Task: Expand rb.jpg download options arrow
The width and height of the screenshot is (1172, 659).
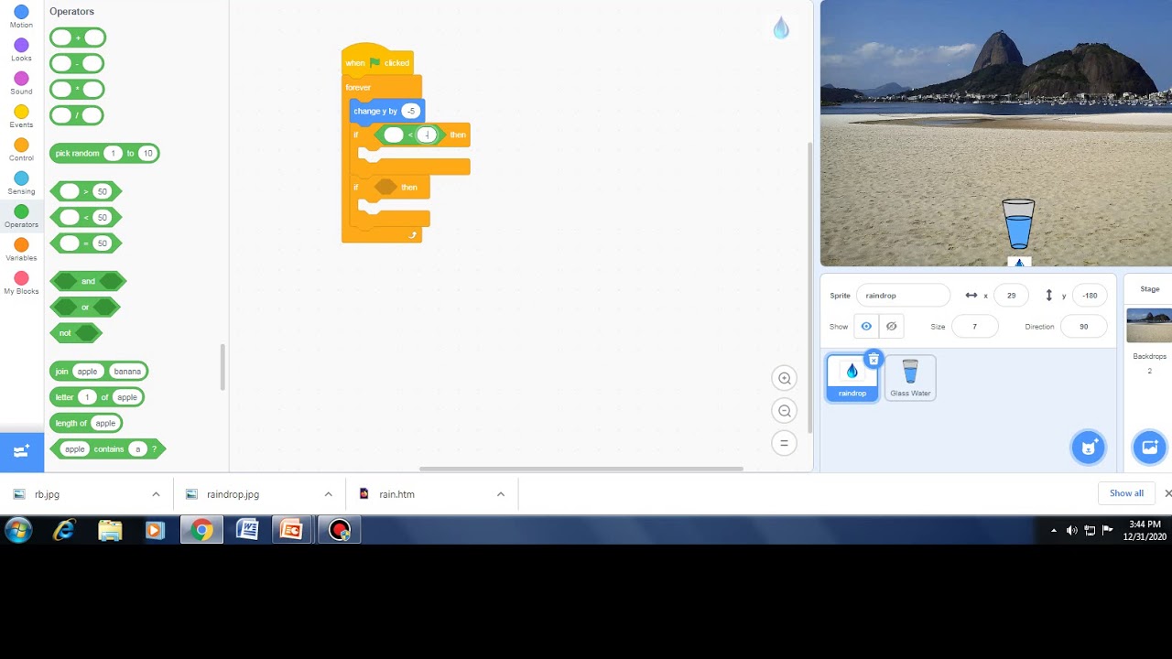Action: pos(156,494)
